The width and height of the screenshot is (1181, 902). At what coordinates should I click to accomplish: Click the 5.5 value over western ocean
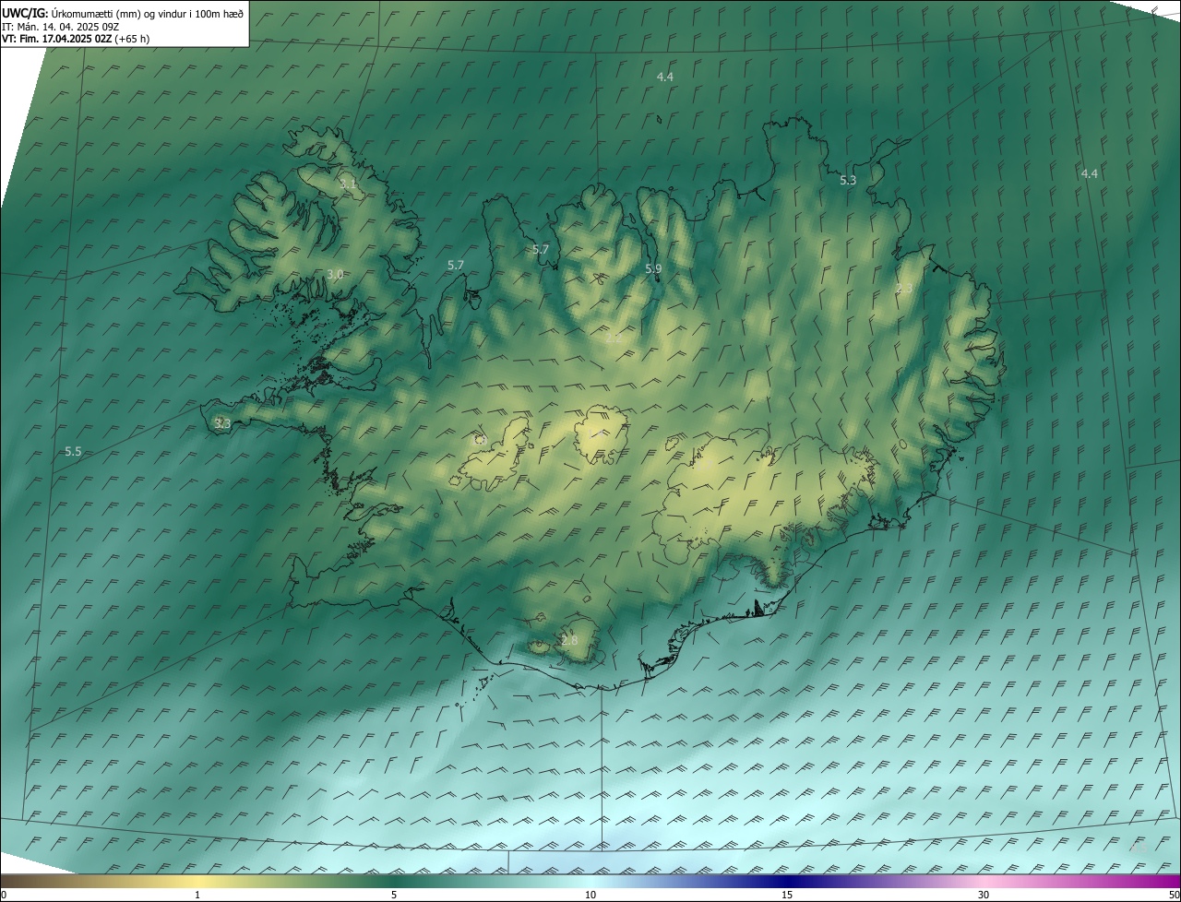point(73,451)
